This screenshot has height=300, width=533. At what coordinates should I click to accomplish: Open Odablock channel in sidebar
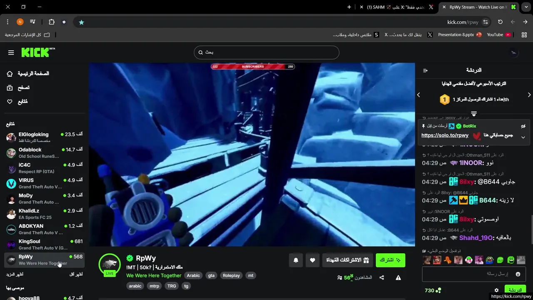pyautogui.click(x=44, y=153)
